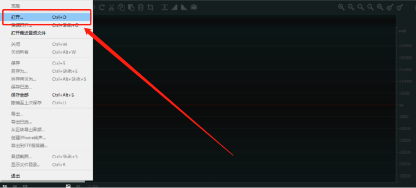Viewport: 416px width, 188px height.
Task: Select the scissors cut tool
Action: (111, 7)
